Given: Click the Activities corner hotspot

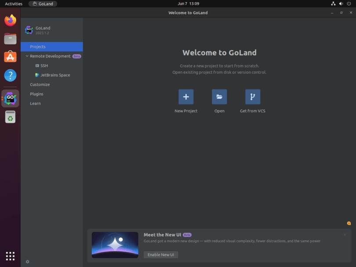Looking at the screenshot, I should point(12,4).
